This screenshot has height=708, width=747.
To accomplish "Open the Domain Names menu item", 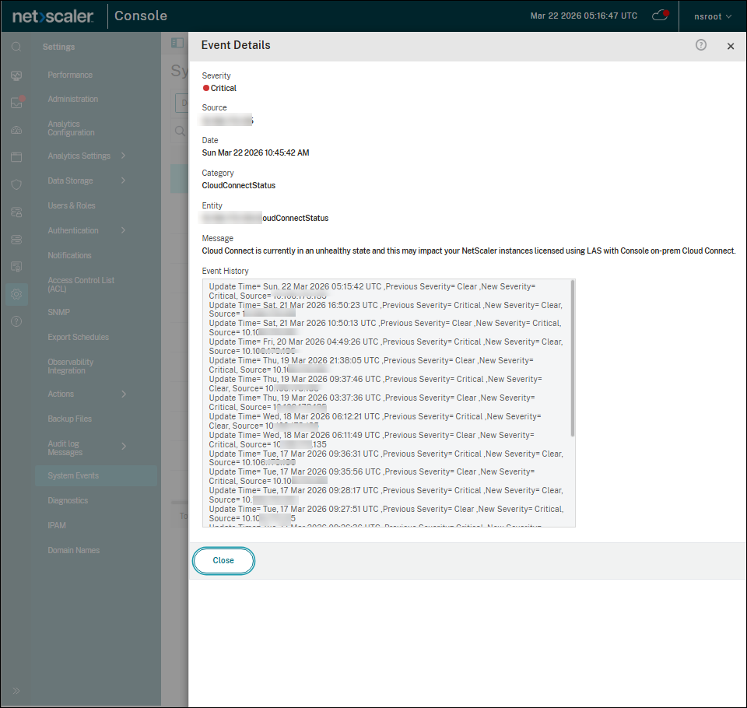I will (73, 550).
